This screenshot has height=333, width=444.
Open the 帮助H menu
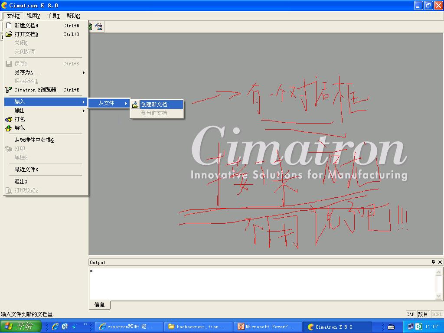tap(73, 16)
